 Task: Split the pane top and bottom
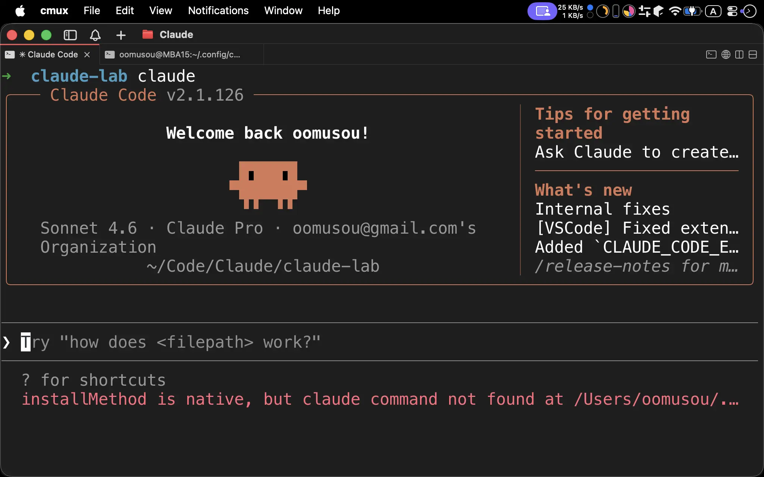(753, 54)
